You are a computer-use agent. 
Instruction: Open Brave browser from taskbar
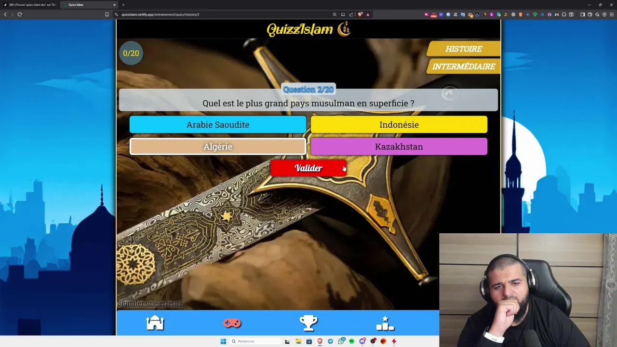click(320, 341)
